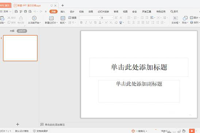Click the plus button below slide thumbnails
Screen dimensions: 200x133
click(18, 124)
